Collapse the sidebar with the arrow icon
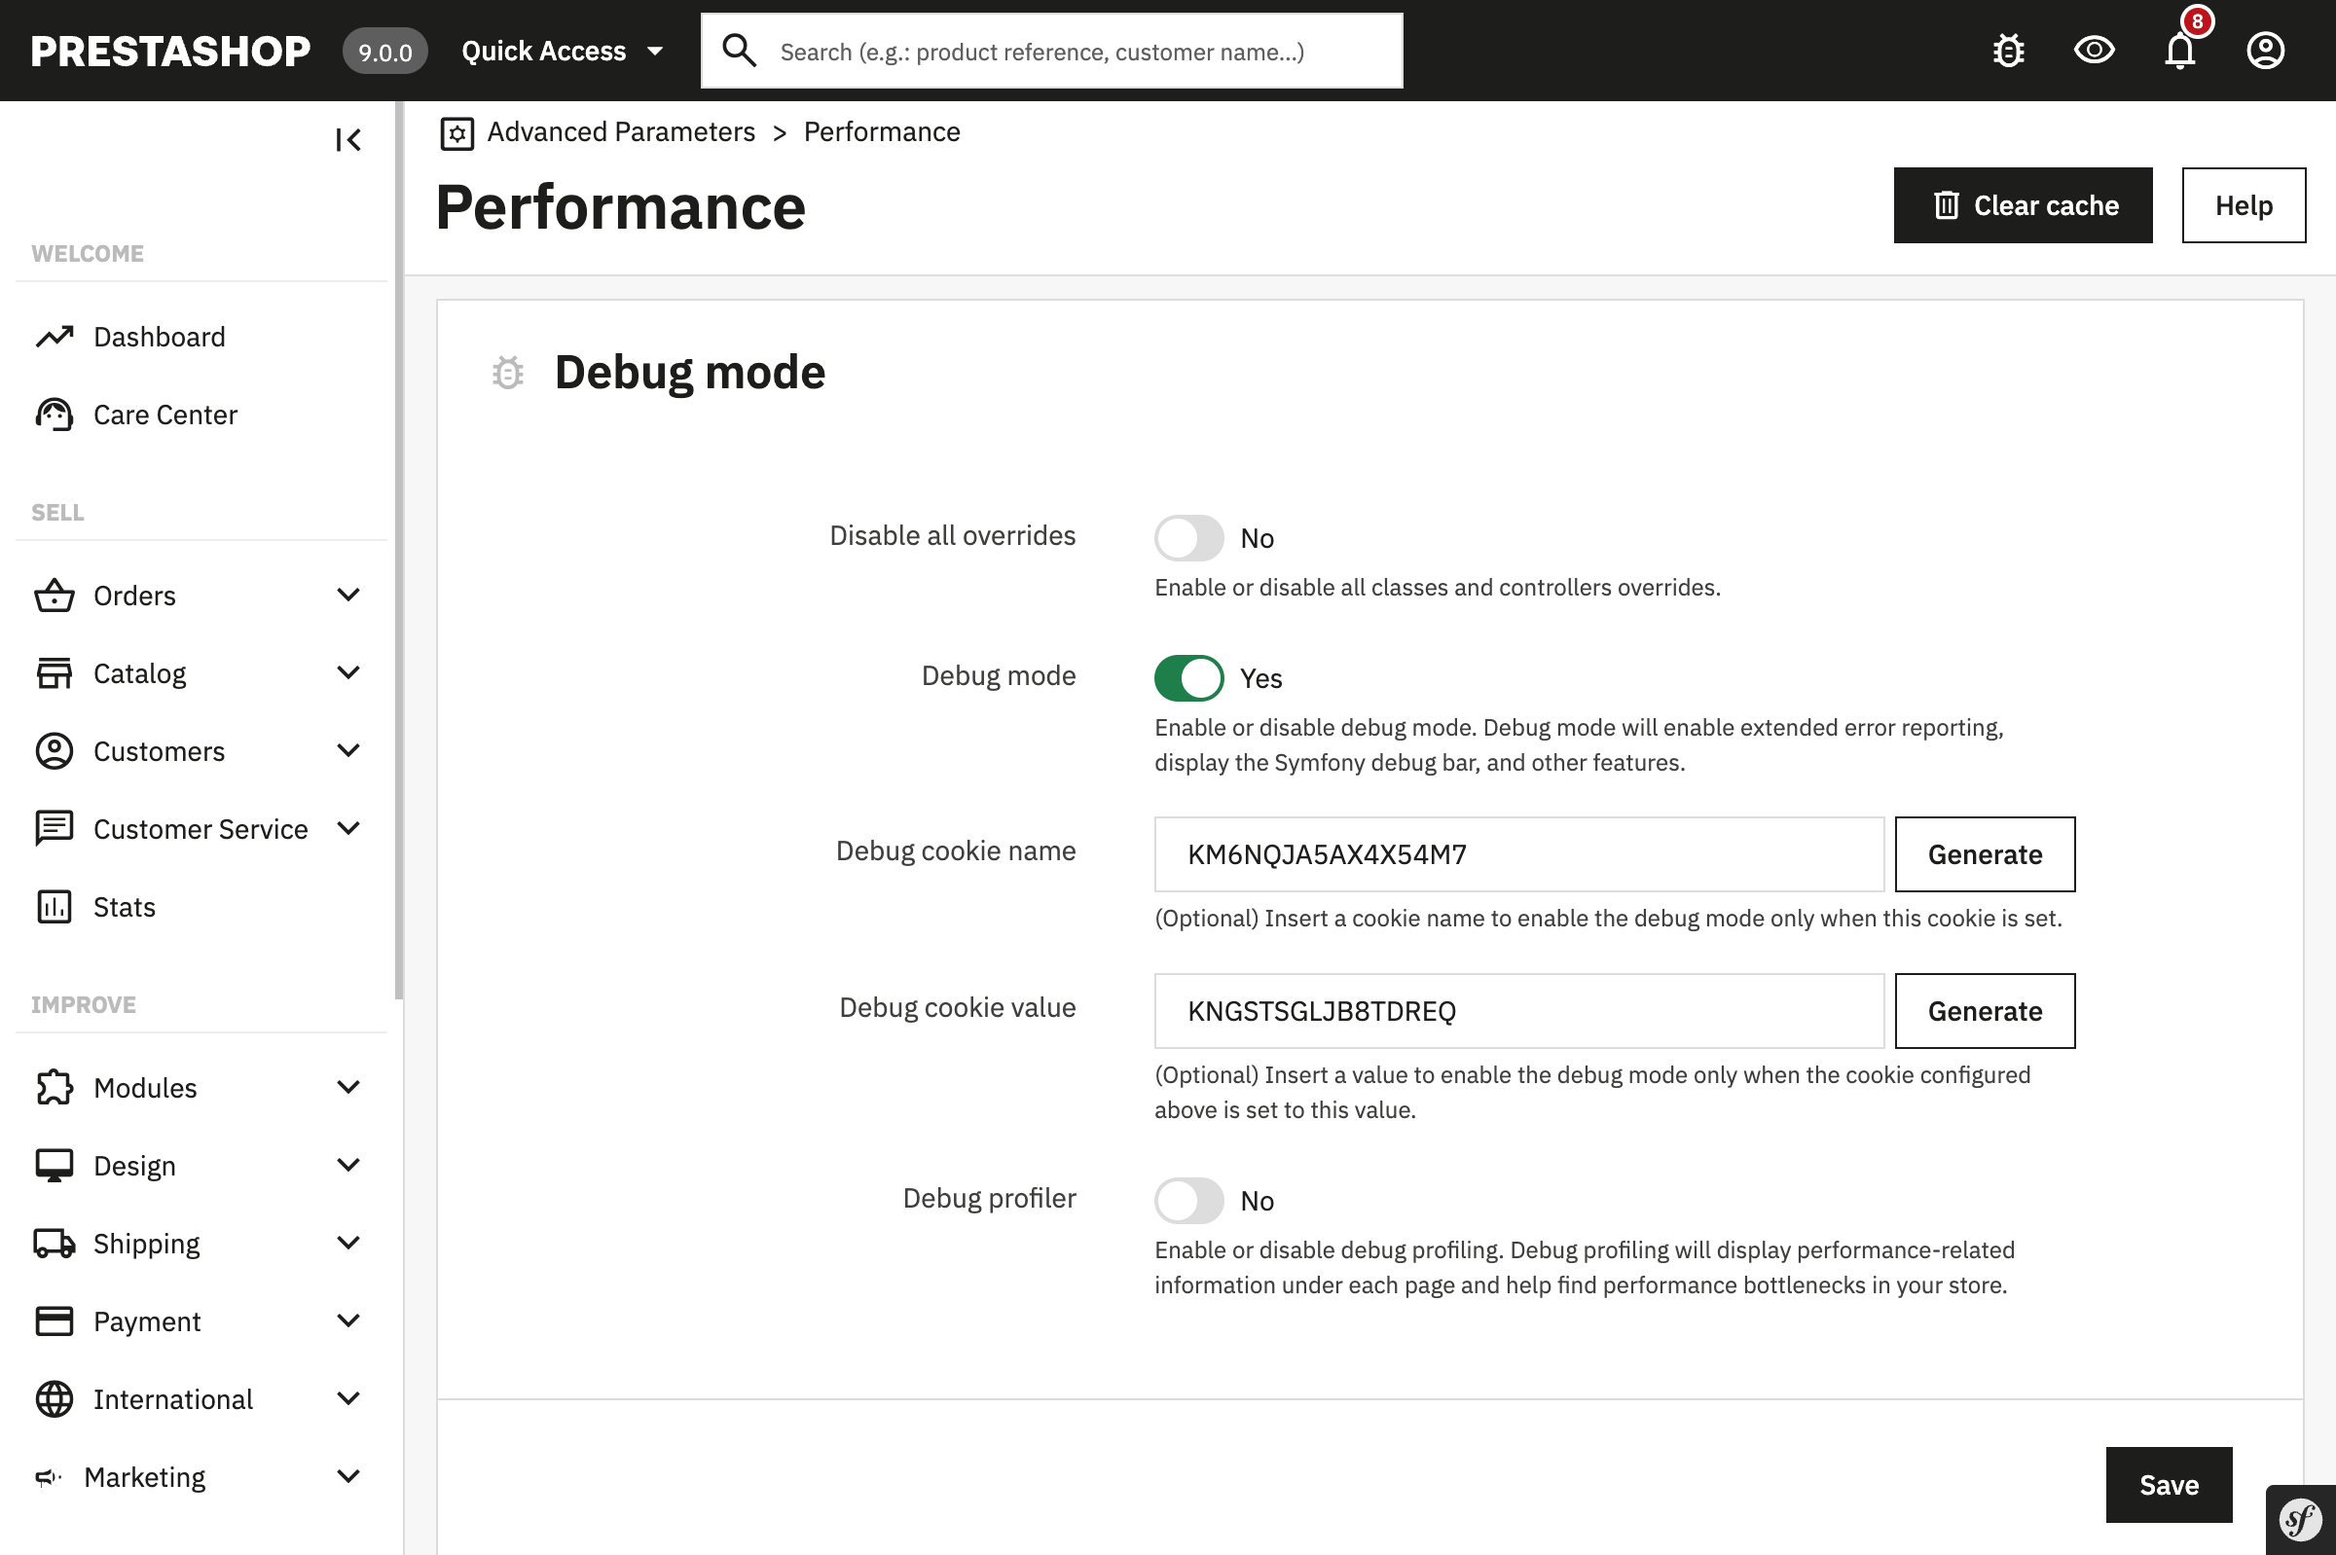This screenshot has height=1555, width=2336. pos(348,140)
